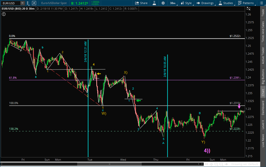Click the L: 1.2412 low value
This screenshot has width=266, height=167.
(102, 9)
